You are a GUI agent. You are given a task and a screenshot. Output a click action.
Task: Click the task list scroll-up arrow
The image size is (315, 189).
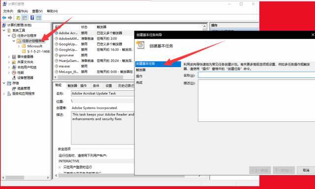[x=204, y=26]
